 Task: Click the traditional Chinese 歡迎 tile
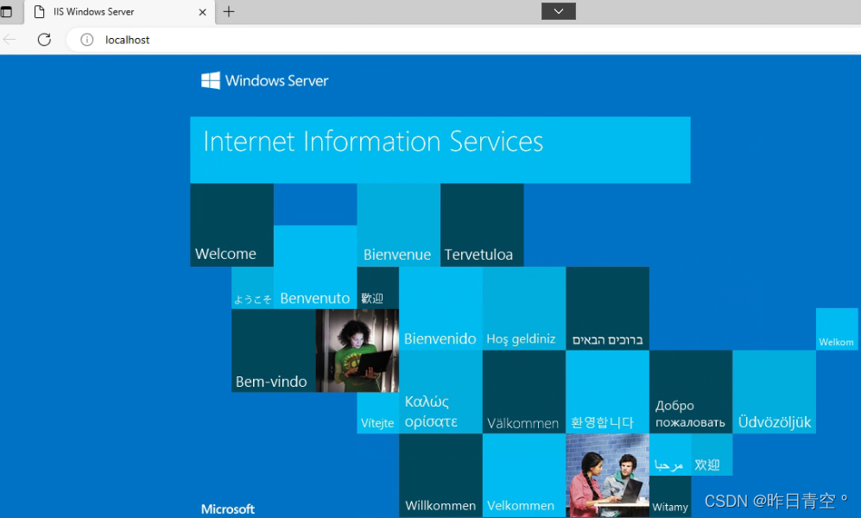pos(377,288)
